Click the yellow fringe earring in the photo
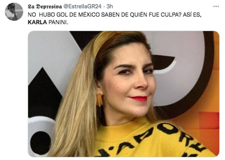Image resolution: width=225 pixels, height=160 pixels. click(x=100, y=99)
